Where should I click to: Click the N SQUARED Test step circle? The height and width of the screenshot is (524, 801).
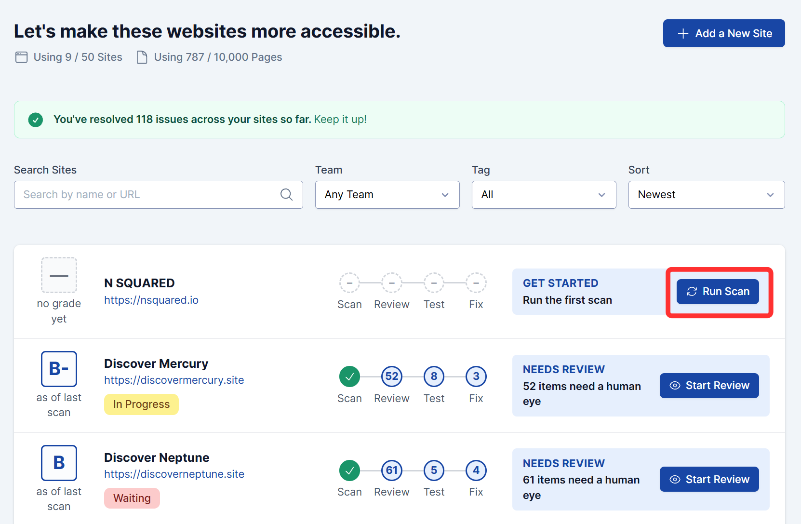point(434,283)
